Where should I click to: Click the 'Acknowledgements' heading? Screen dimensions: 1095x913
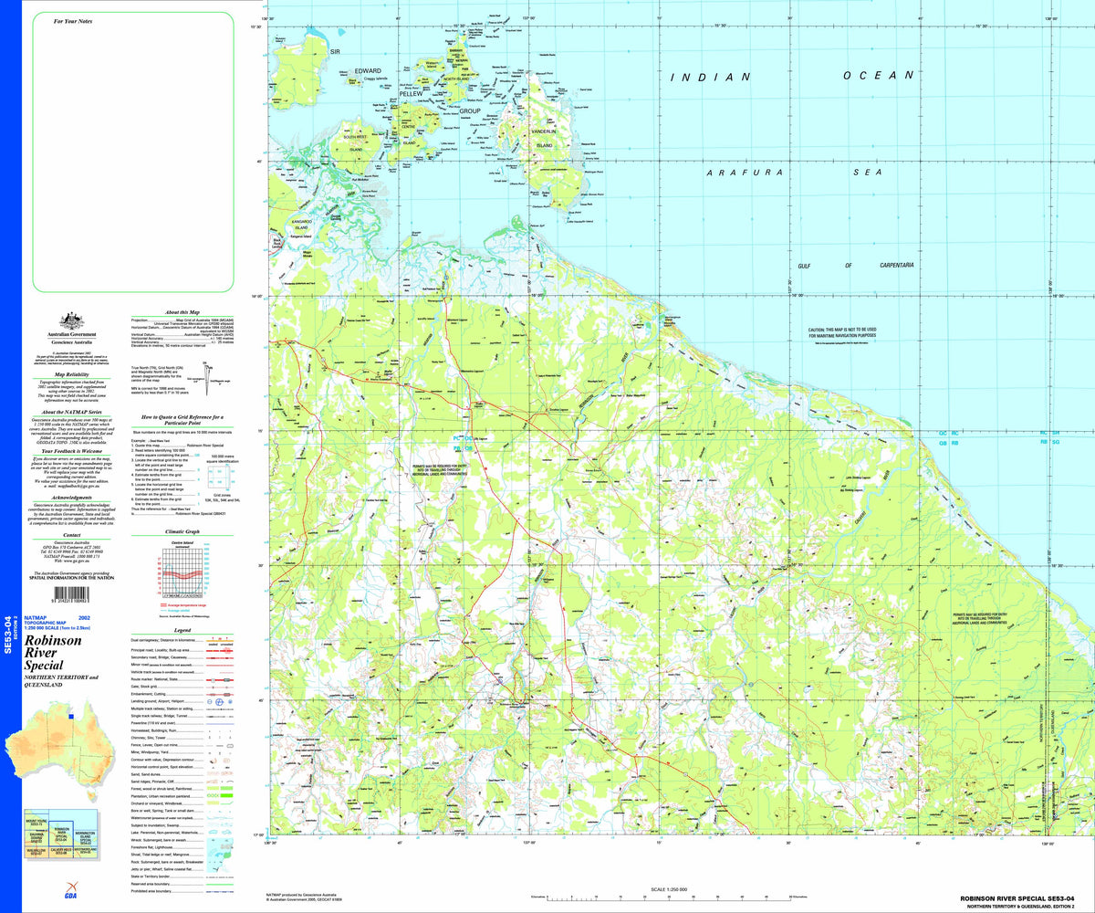(71, 498)
